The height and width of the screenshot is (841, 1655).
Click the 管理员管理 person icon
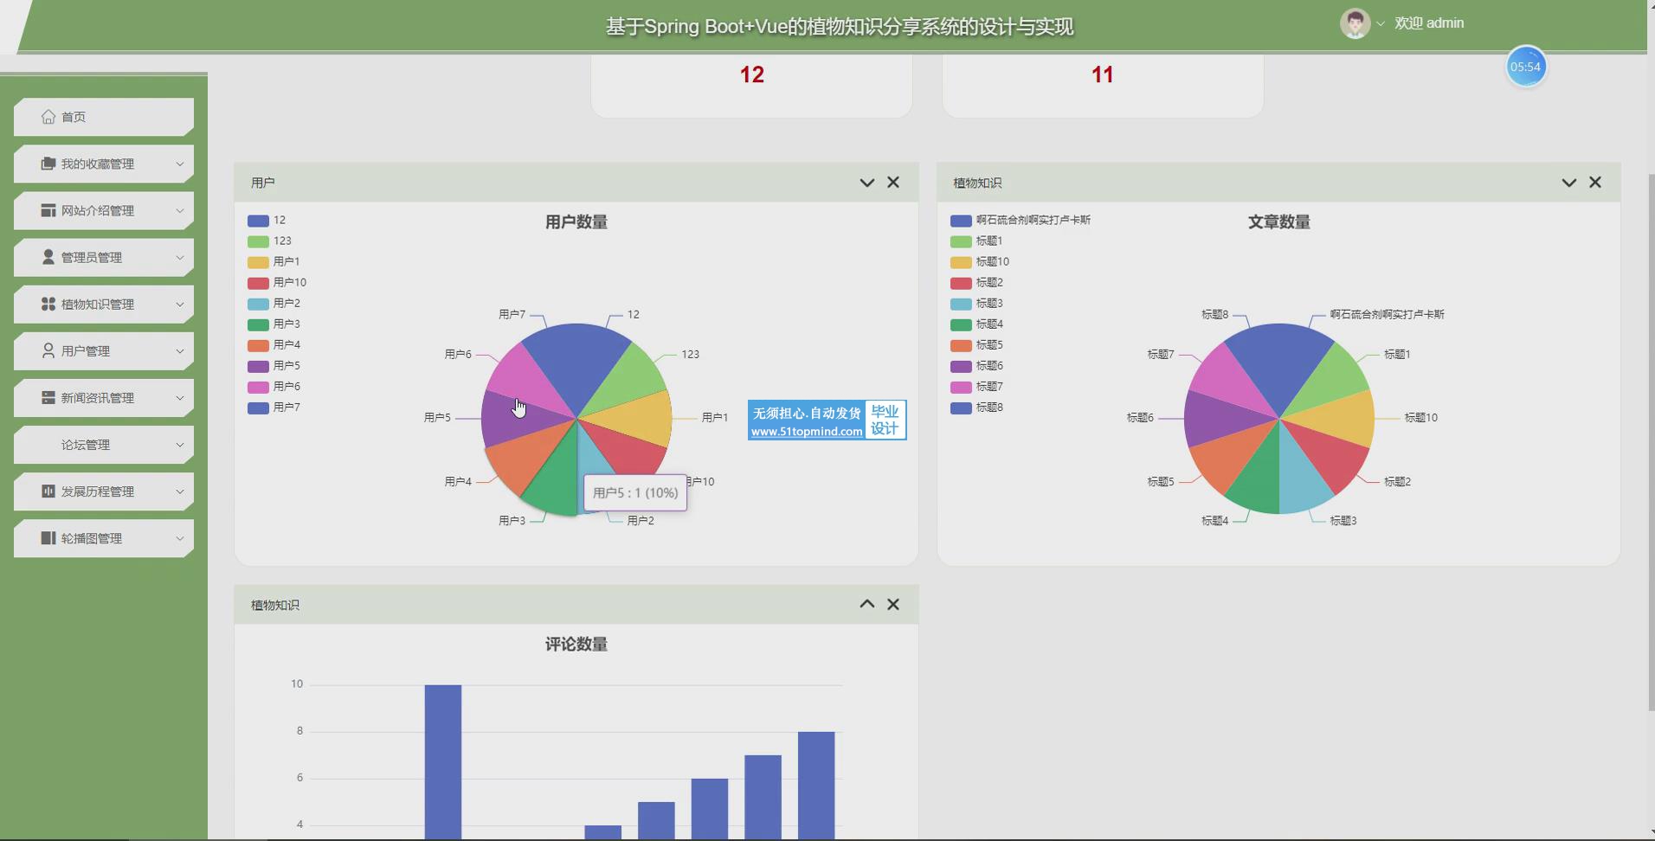coord(48,257)
